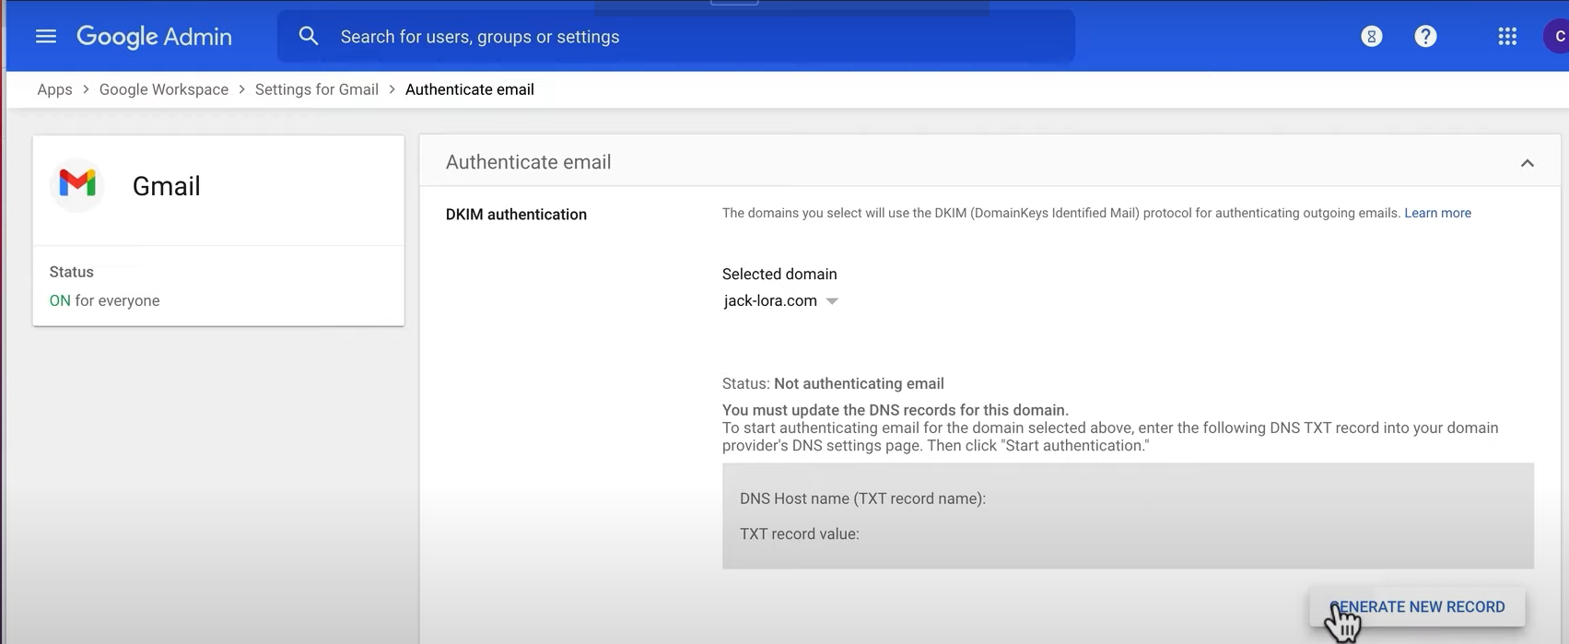Click the DKIM authentication label
The width and height of the screenshot is (1569, 644).
[516, 215]
